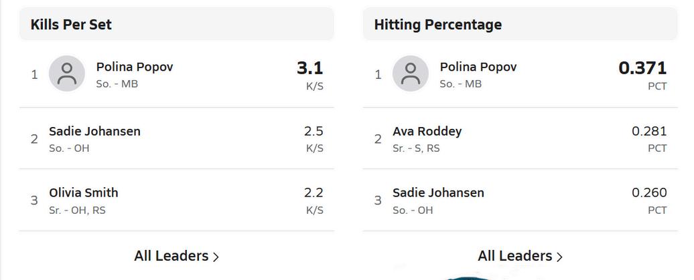Open All Leaders link for Kills Per Set
This screenshot has height=280, width=694.
click(171, 256)
